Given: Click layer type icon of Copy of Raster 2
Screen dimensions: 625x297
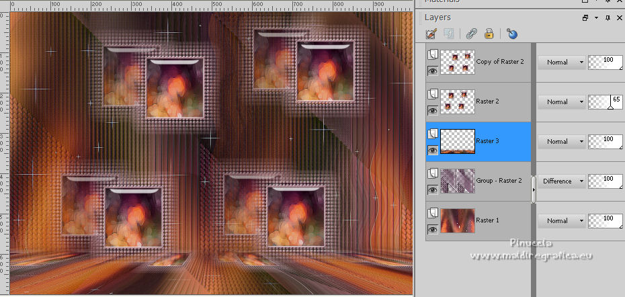Looking at the screenshot, I should point(433,54).
